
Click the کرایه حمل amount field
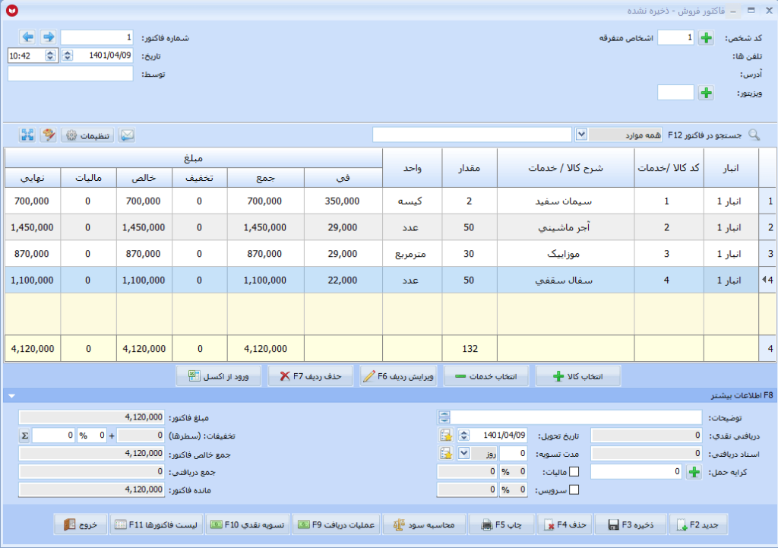pyautogui.click(x=637, y=472)
